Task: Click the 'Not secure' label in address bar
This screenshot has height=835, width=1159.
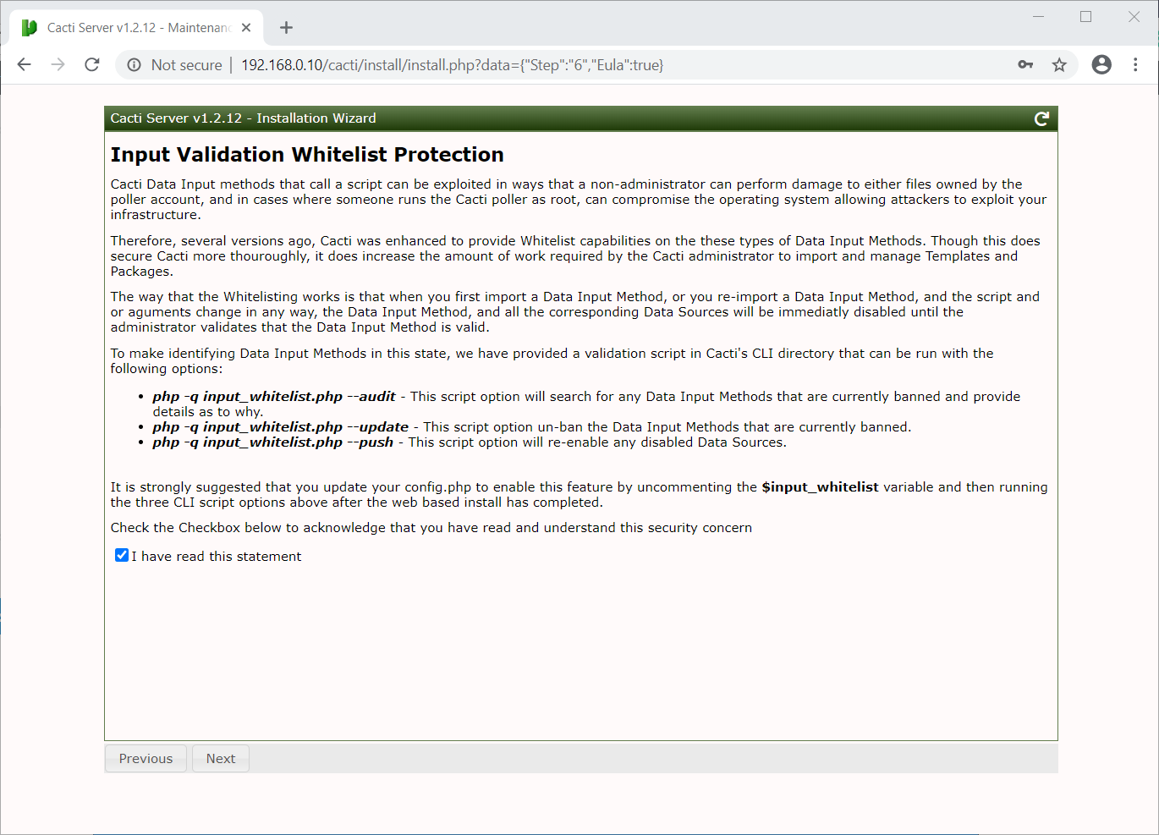Action: 186,65
